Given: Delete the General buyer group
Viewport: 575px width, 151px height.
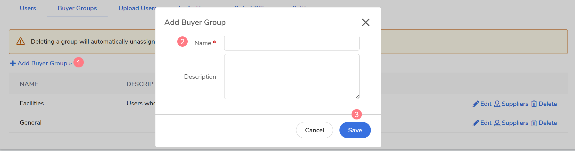Looking at the screenshot, I should click(x=544, y=123).
